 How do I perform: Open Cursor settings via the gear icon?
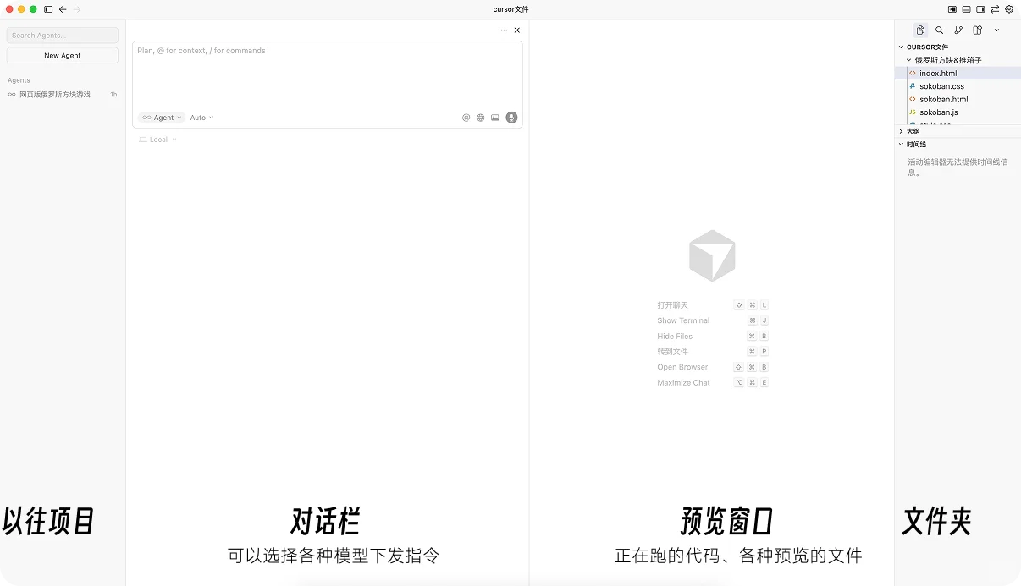click(x=1009, y=9)
